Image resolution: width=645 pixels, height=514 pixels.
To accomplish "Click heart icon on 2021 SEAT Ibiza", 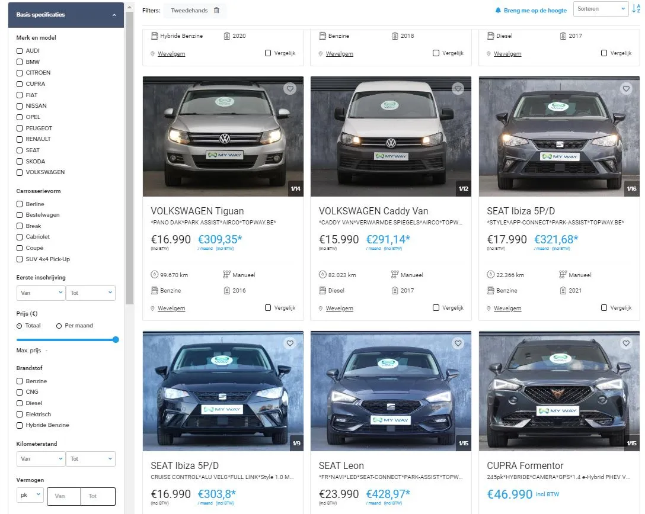I will coord(626,89).
